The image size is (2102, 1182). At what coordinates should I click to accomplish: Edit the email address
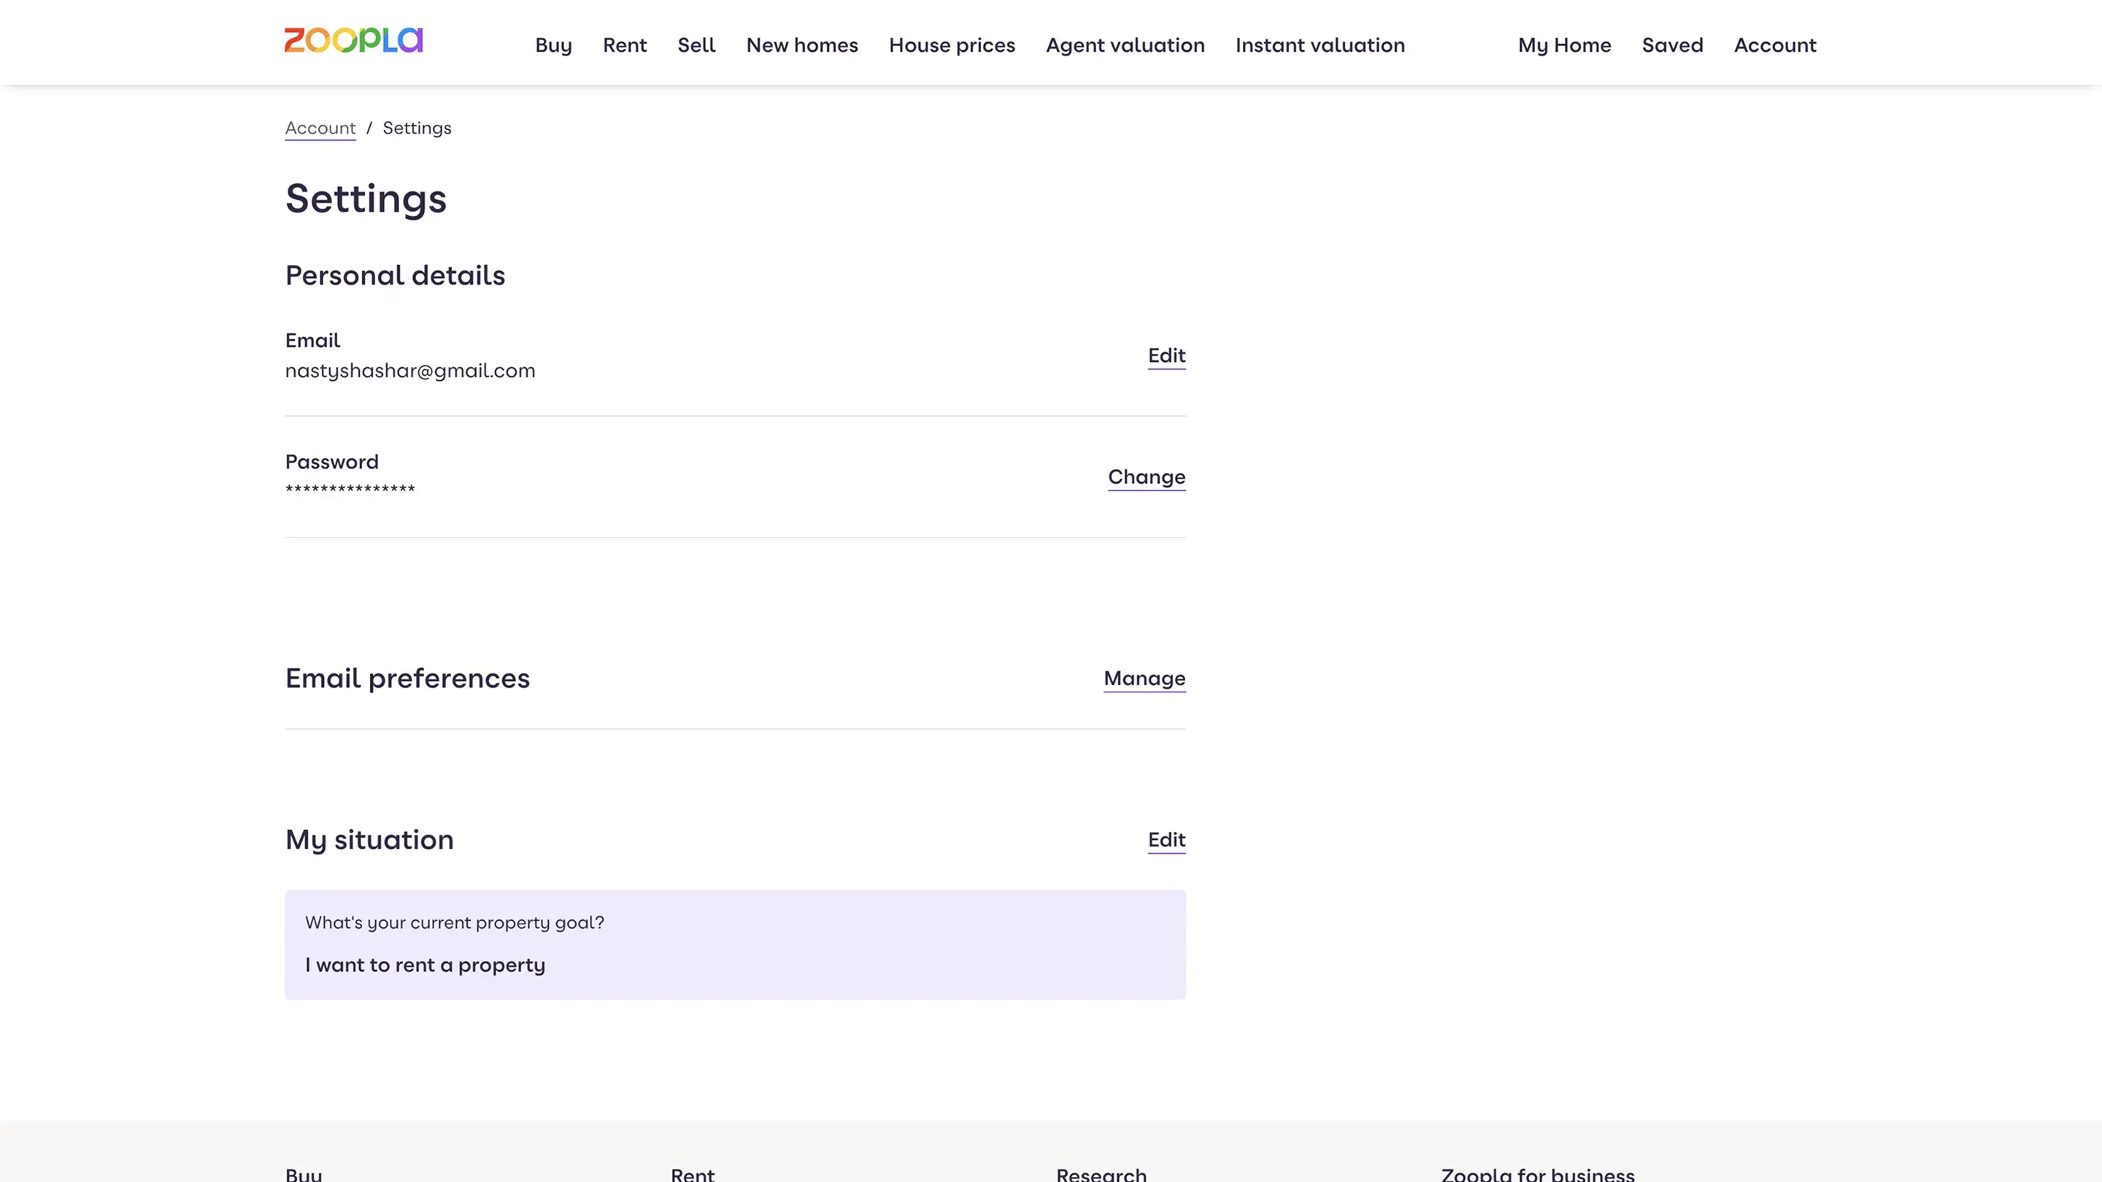1166,355
